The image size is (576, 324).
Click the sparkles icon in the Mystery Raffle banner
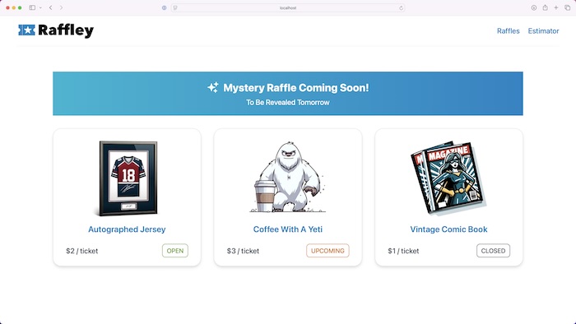point(213,88)
